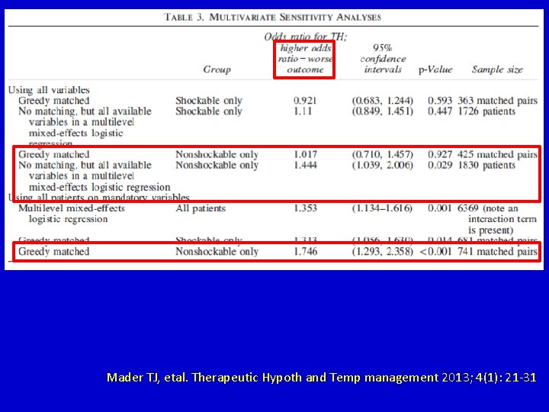
Task: Select the '6369 (note an interaction term' text
Action: (x=497, y=214)
